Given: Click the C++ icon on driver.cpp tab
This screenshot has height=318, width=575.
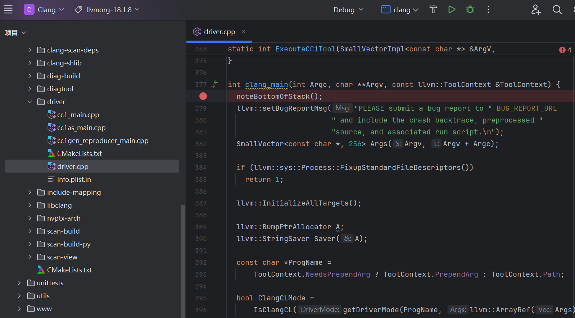Looking at the screenshot, I should 197,32.
